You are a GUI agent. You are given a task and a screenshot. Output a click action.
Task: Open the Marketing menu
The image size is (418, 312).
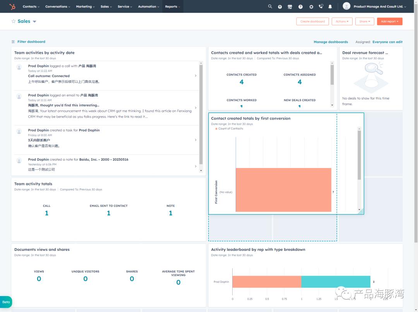coord(85,7)
